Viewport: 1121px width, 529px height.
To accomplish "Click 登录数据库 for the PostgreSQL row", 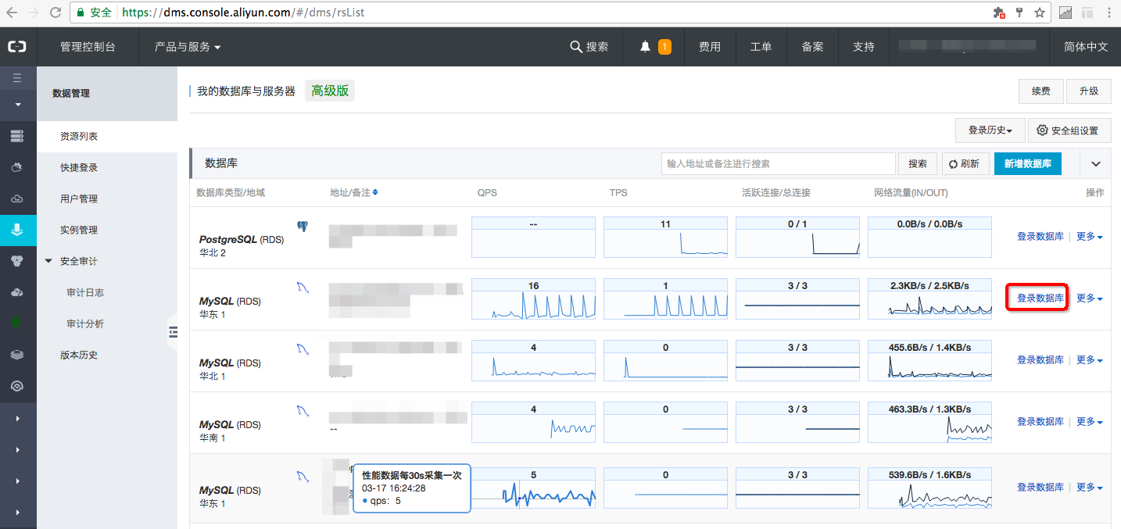I will coord(1040,237).
